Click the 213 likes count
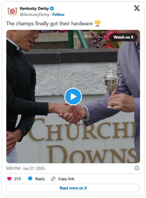Image resolution: width=146 pixels, height=198 pixels. pos(18,179)
